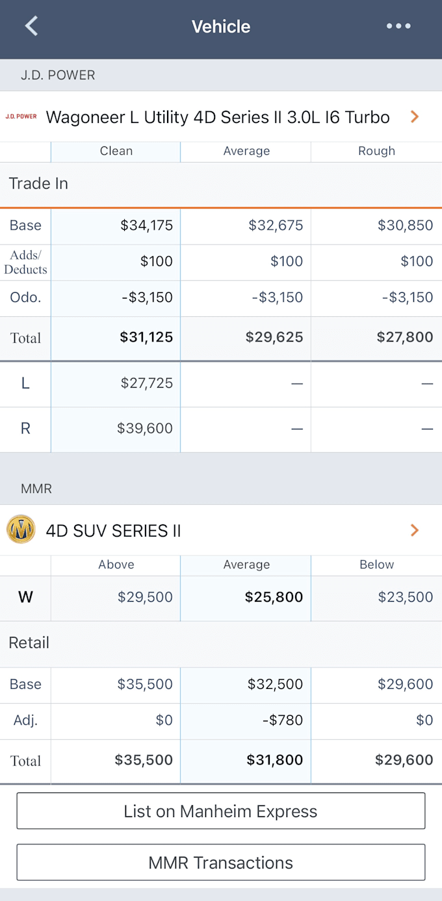Viewport: 442px width, 901px height.
Task: Open the 4D SUV SERIES II chevron
Action: 415,530
